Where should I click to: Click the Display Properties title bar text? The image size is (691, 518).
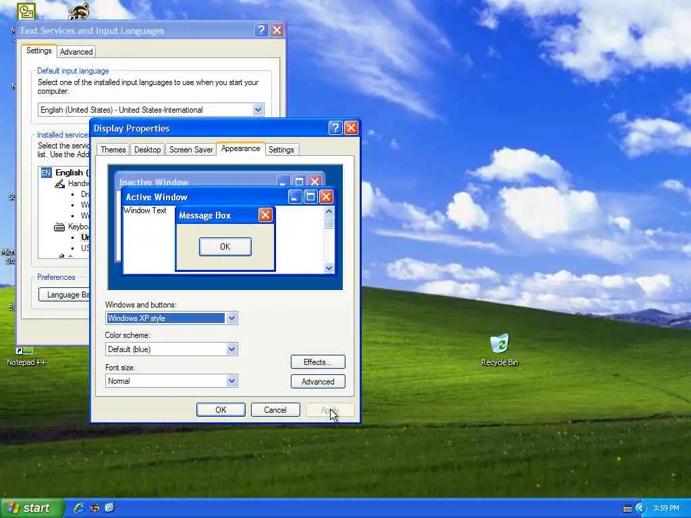click(132, 128)
